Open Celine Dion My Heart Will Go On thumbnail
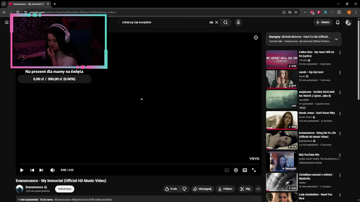 [282, 59]
